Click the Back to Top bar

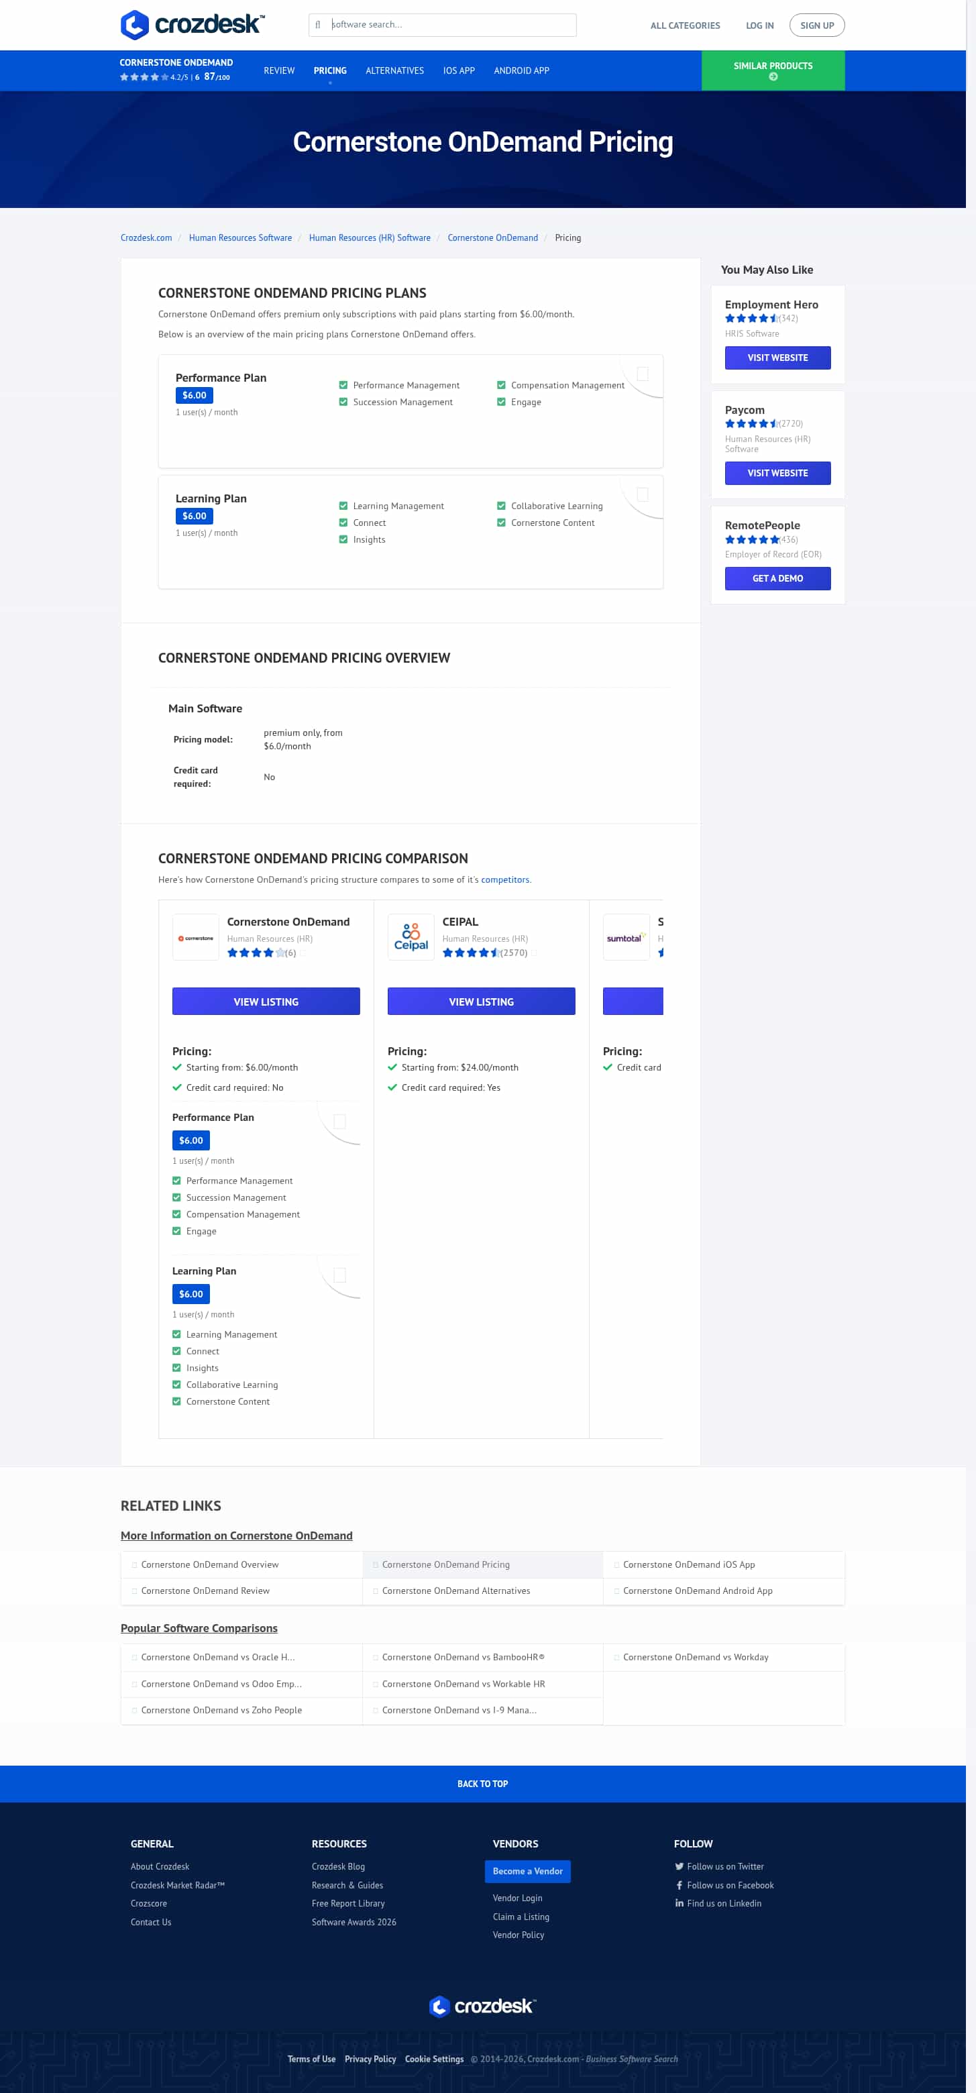[x=483, y=1784]
